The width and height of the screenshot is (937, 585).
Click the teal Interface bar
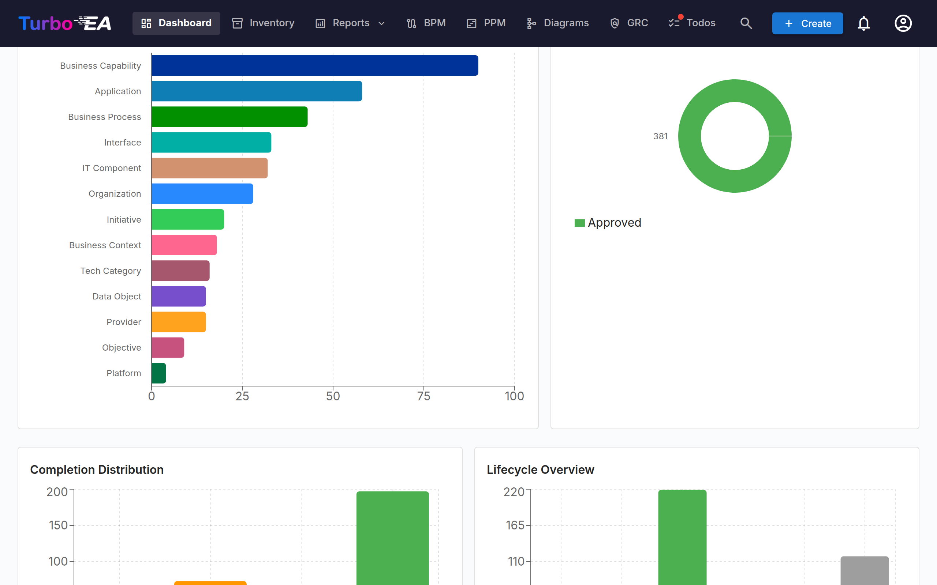[212, 142]
